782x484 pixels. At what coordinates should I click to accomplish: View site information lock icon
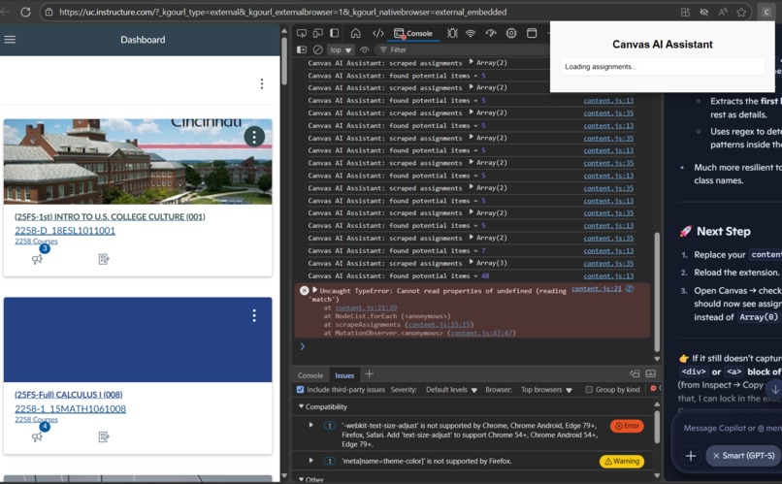coord(49,12)
